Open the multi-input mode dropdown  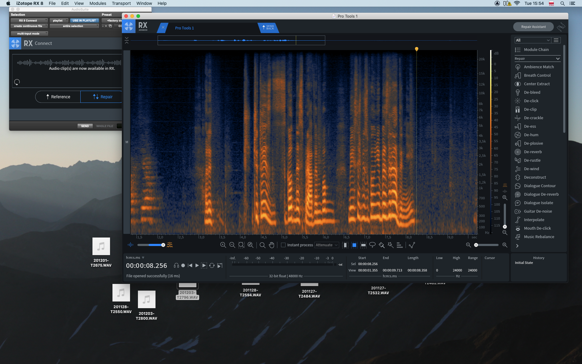(29, 34)
